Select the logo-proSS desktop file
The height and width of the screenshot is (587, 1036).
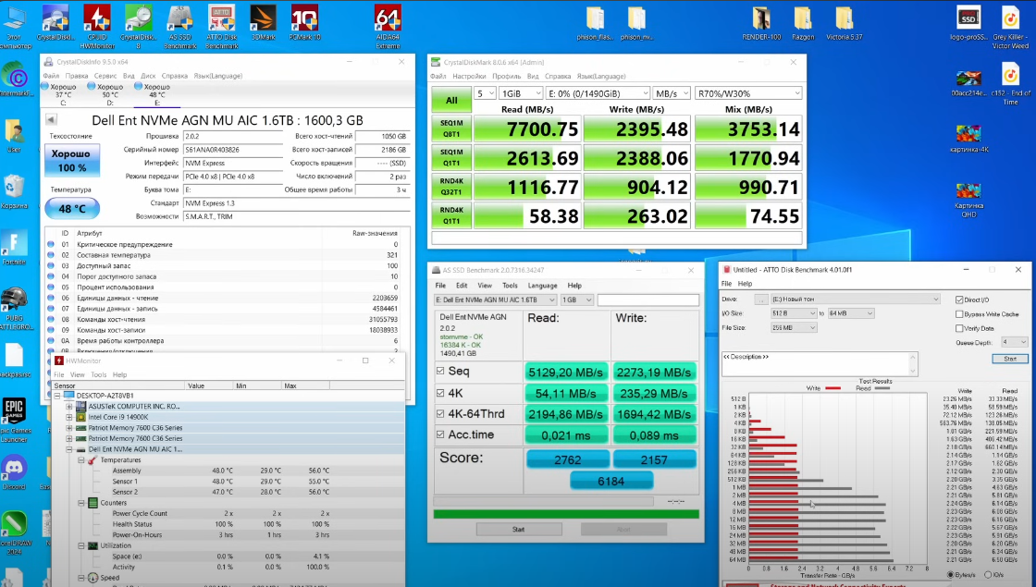coord(968,24)
